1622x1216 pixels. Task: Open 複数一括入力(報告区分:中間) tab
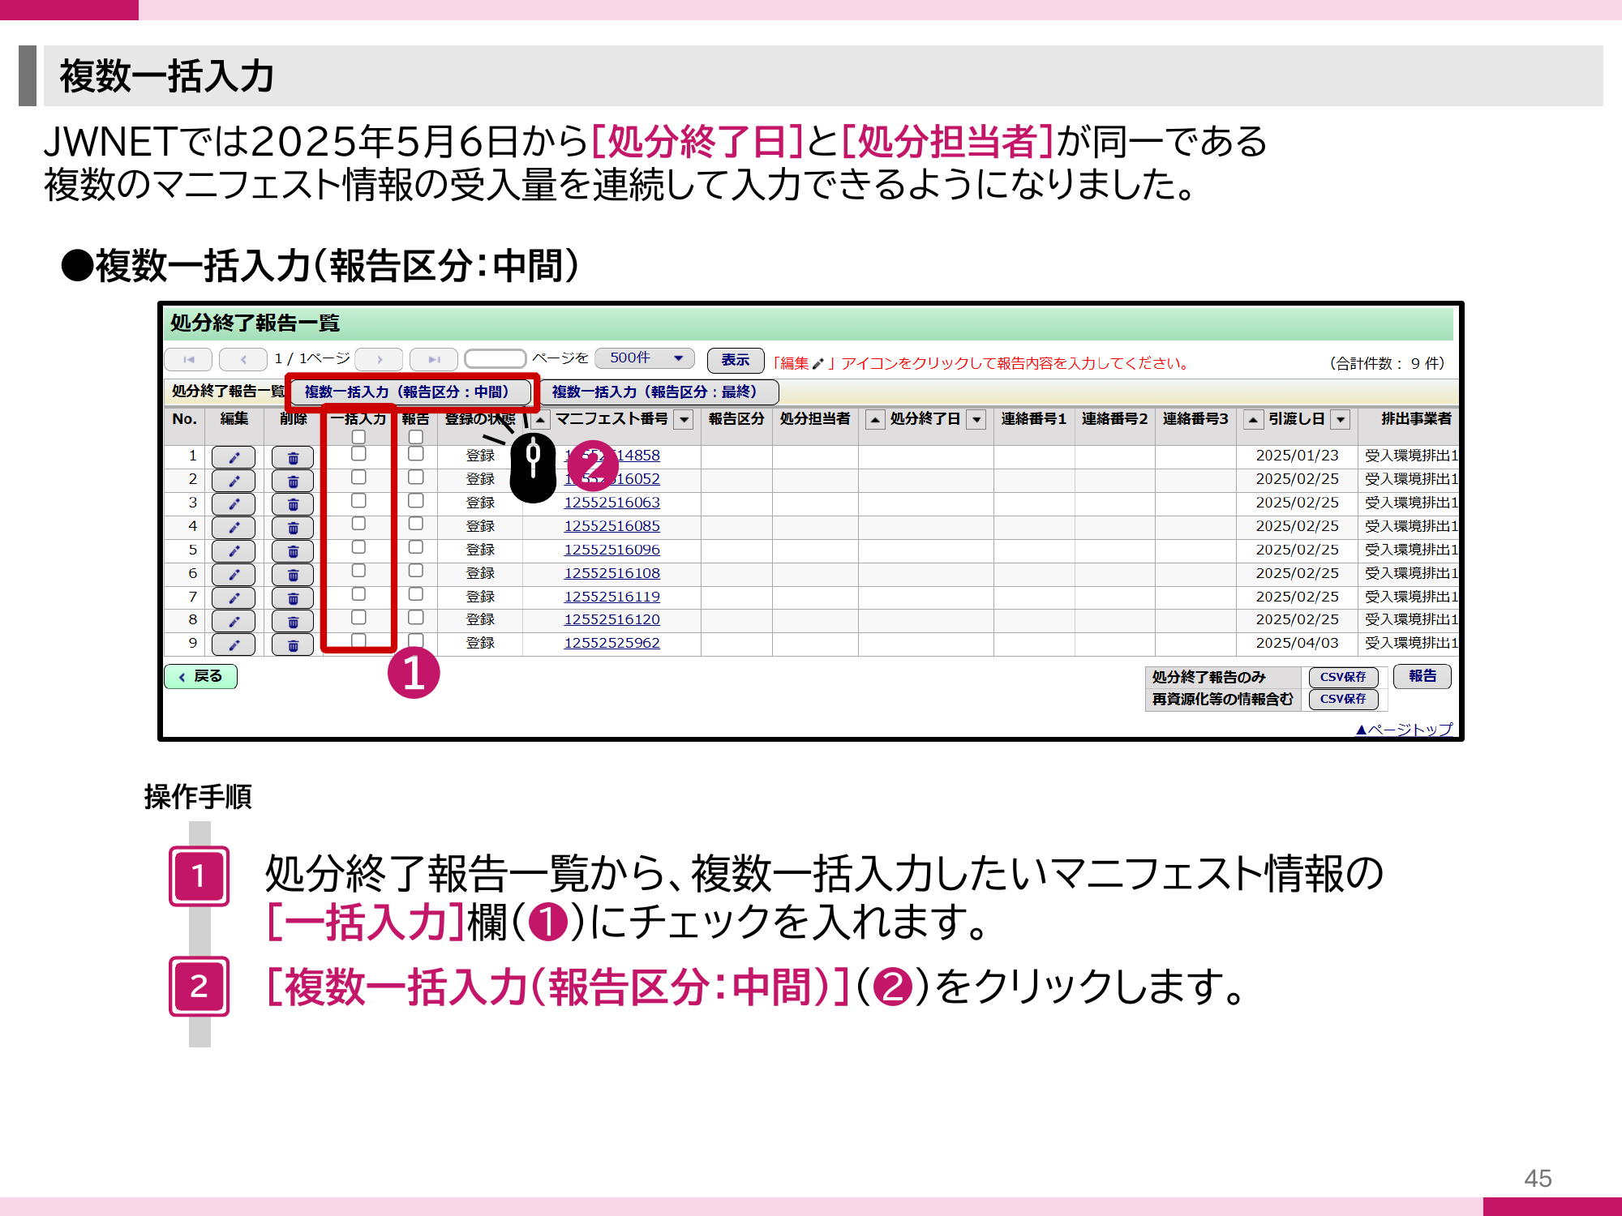[x=411, y=392]
